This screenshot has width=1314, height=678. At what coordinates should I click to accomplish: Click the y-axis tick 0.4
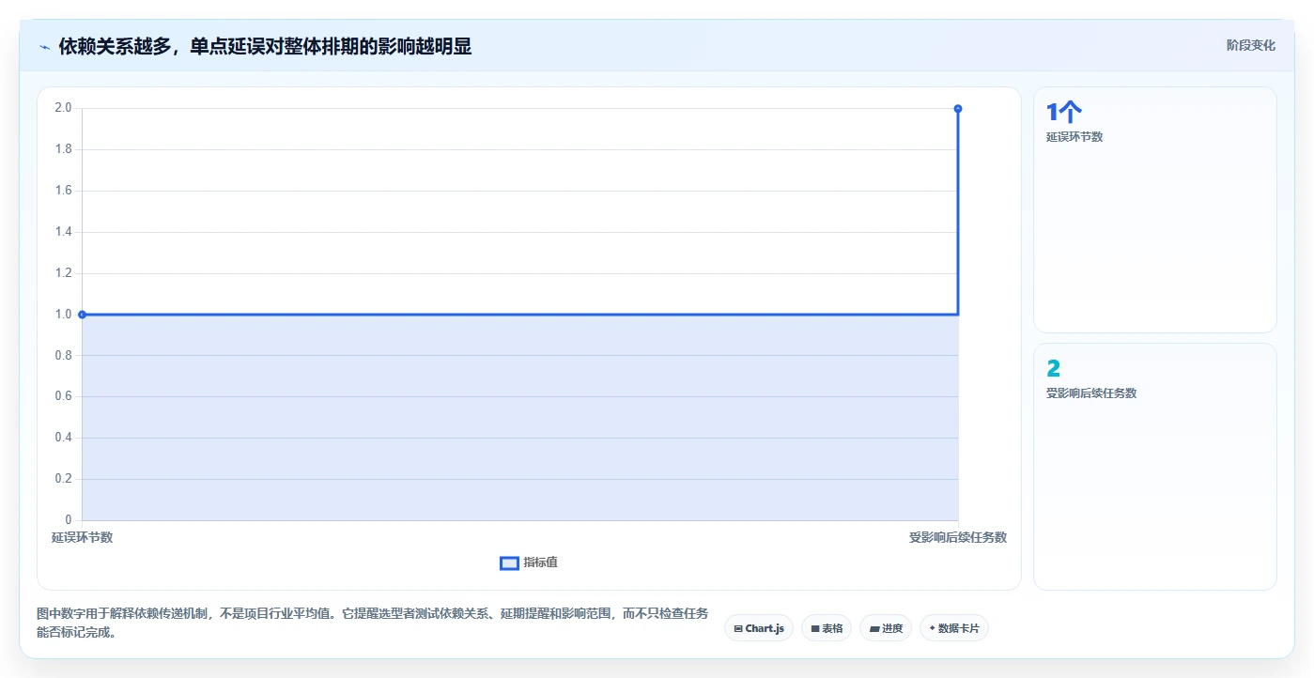63,438
